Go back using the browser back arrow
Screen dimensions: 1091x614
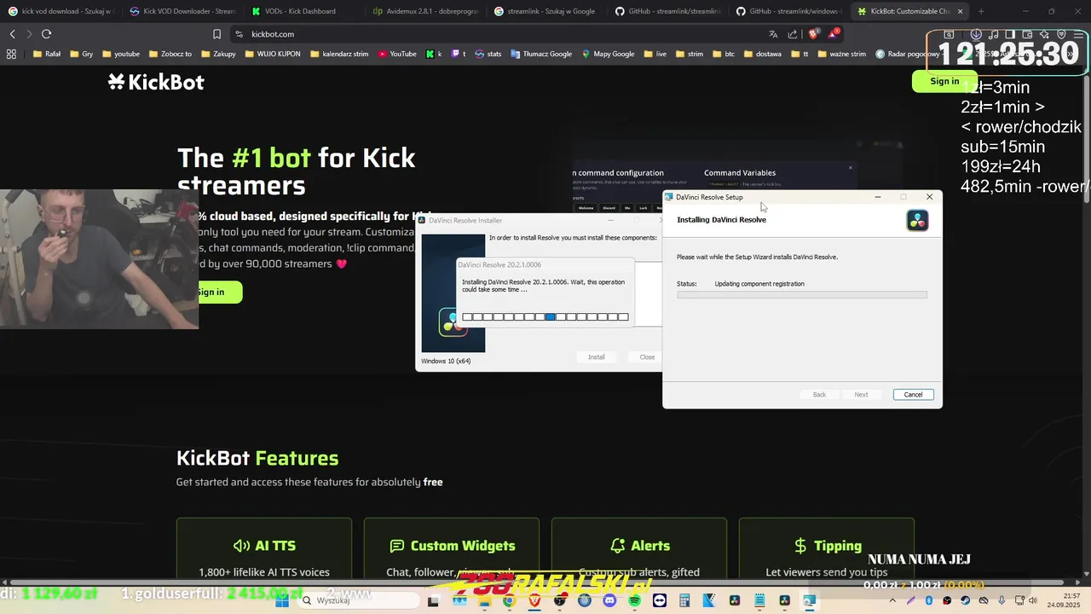[x=12, y=34]
